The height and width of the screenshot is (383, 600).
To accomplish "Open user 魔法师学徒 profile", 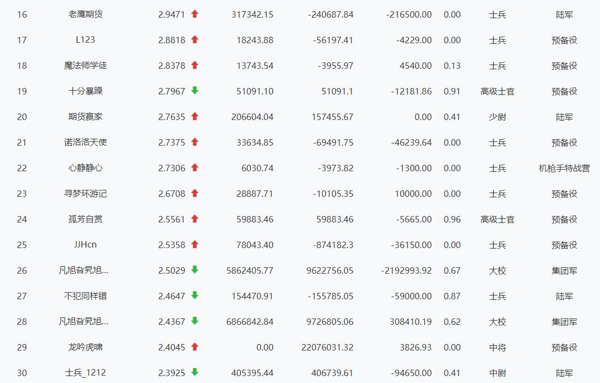I will (x=85, y=66).
